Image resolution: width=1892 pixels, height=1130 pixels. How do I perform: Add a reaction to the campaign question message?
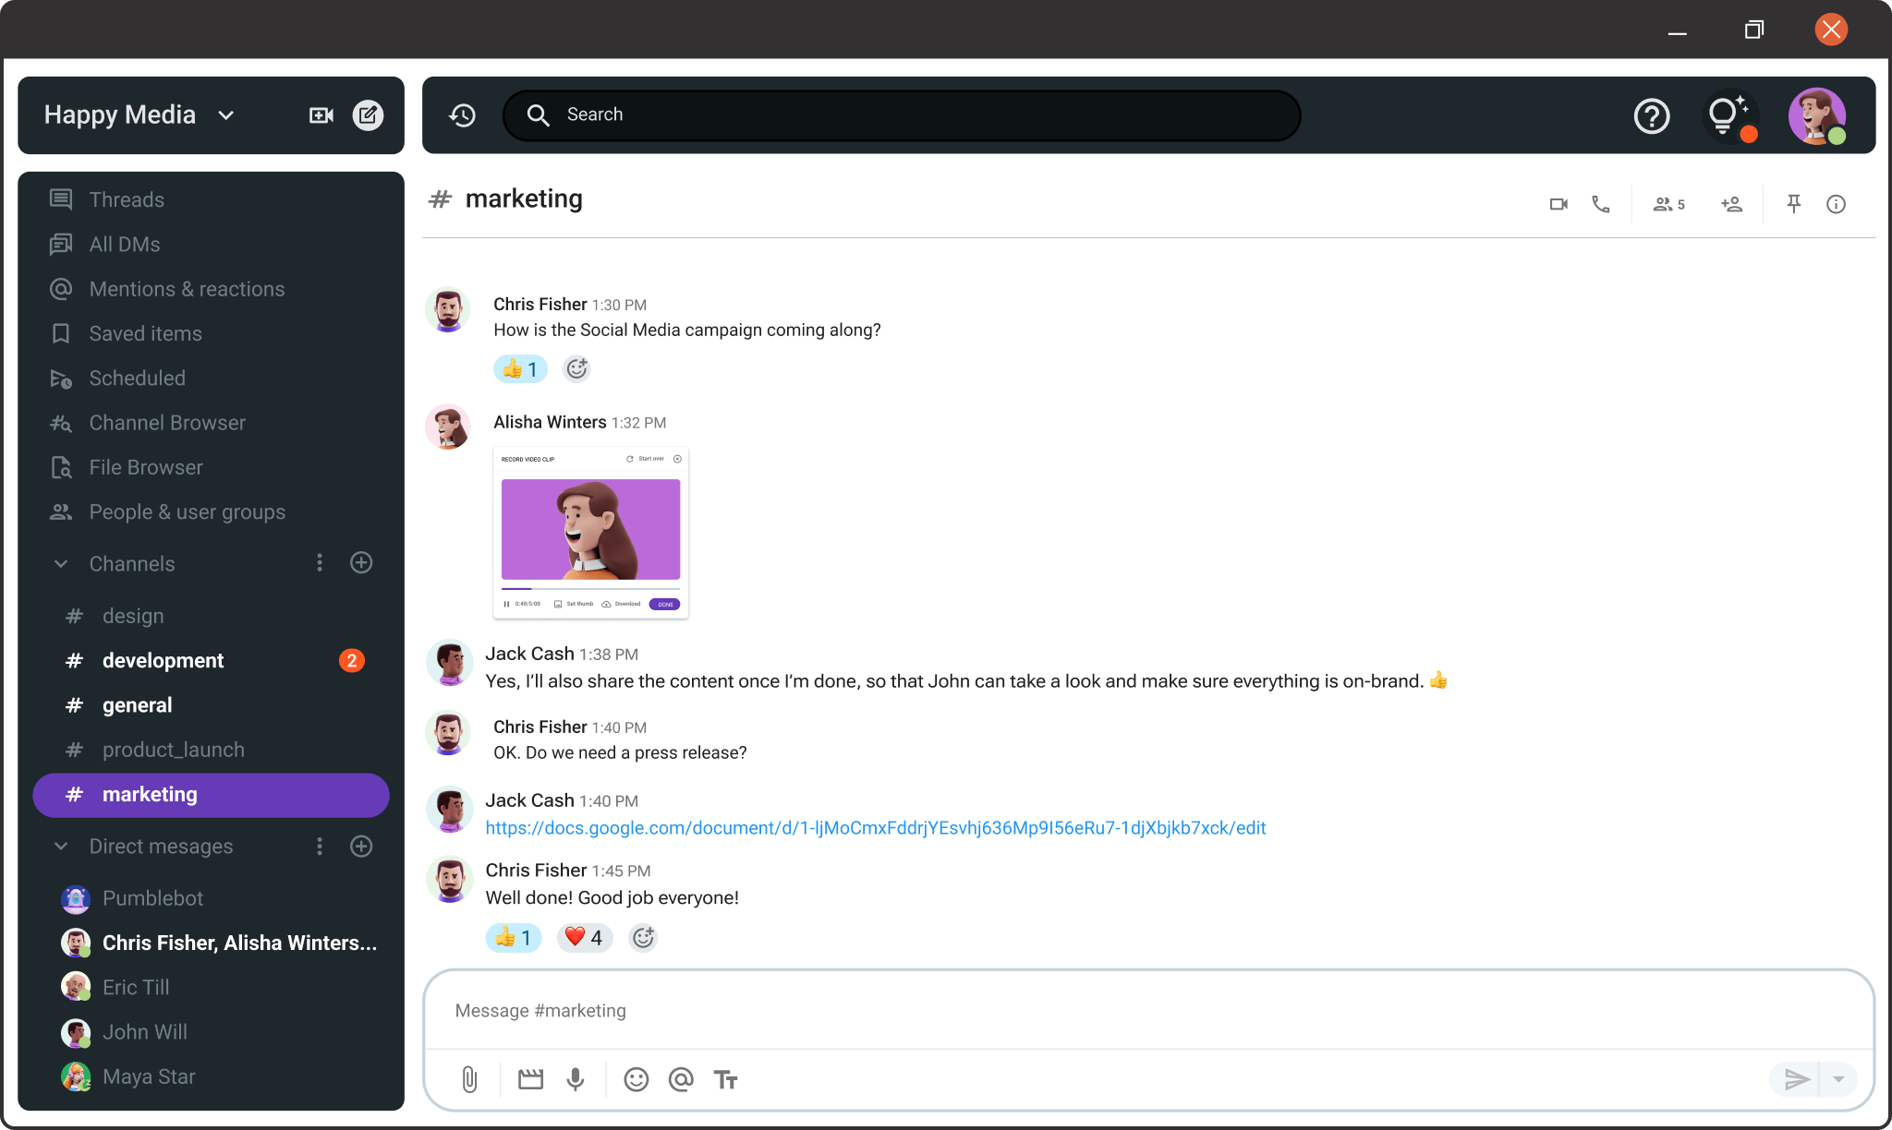[x=576, y=368]
